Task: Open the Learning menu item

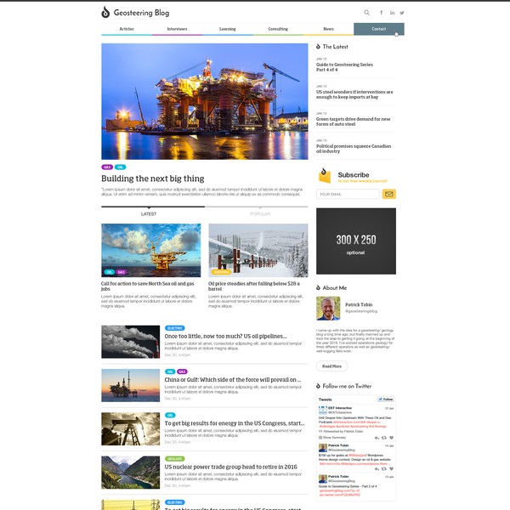Action: (x=227, y=29)
